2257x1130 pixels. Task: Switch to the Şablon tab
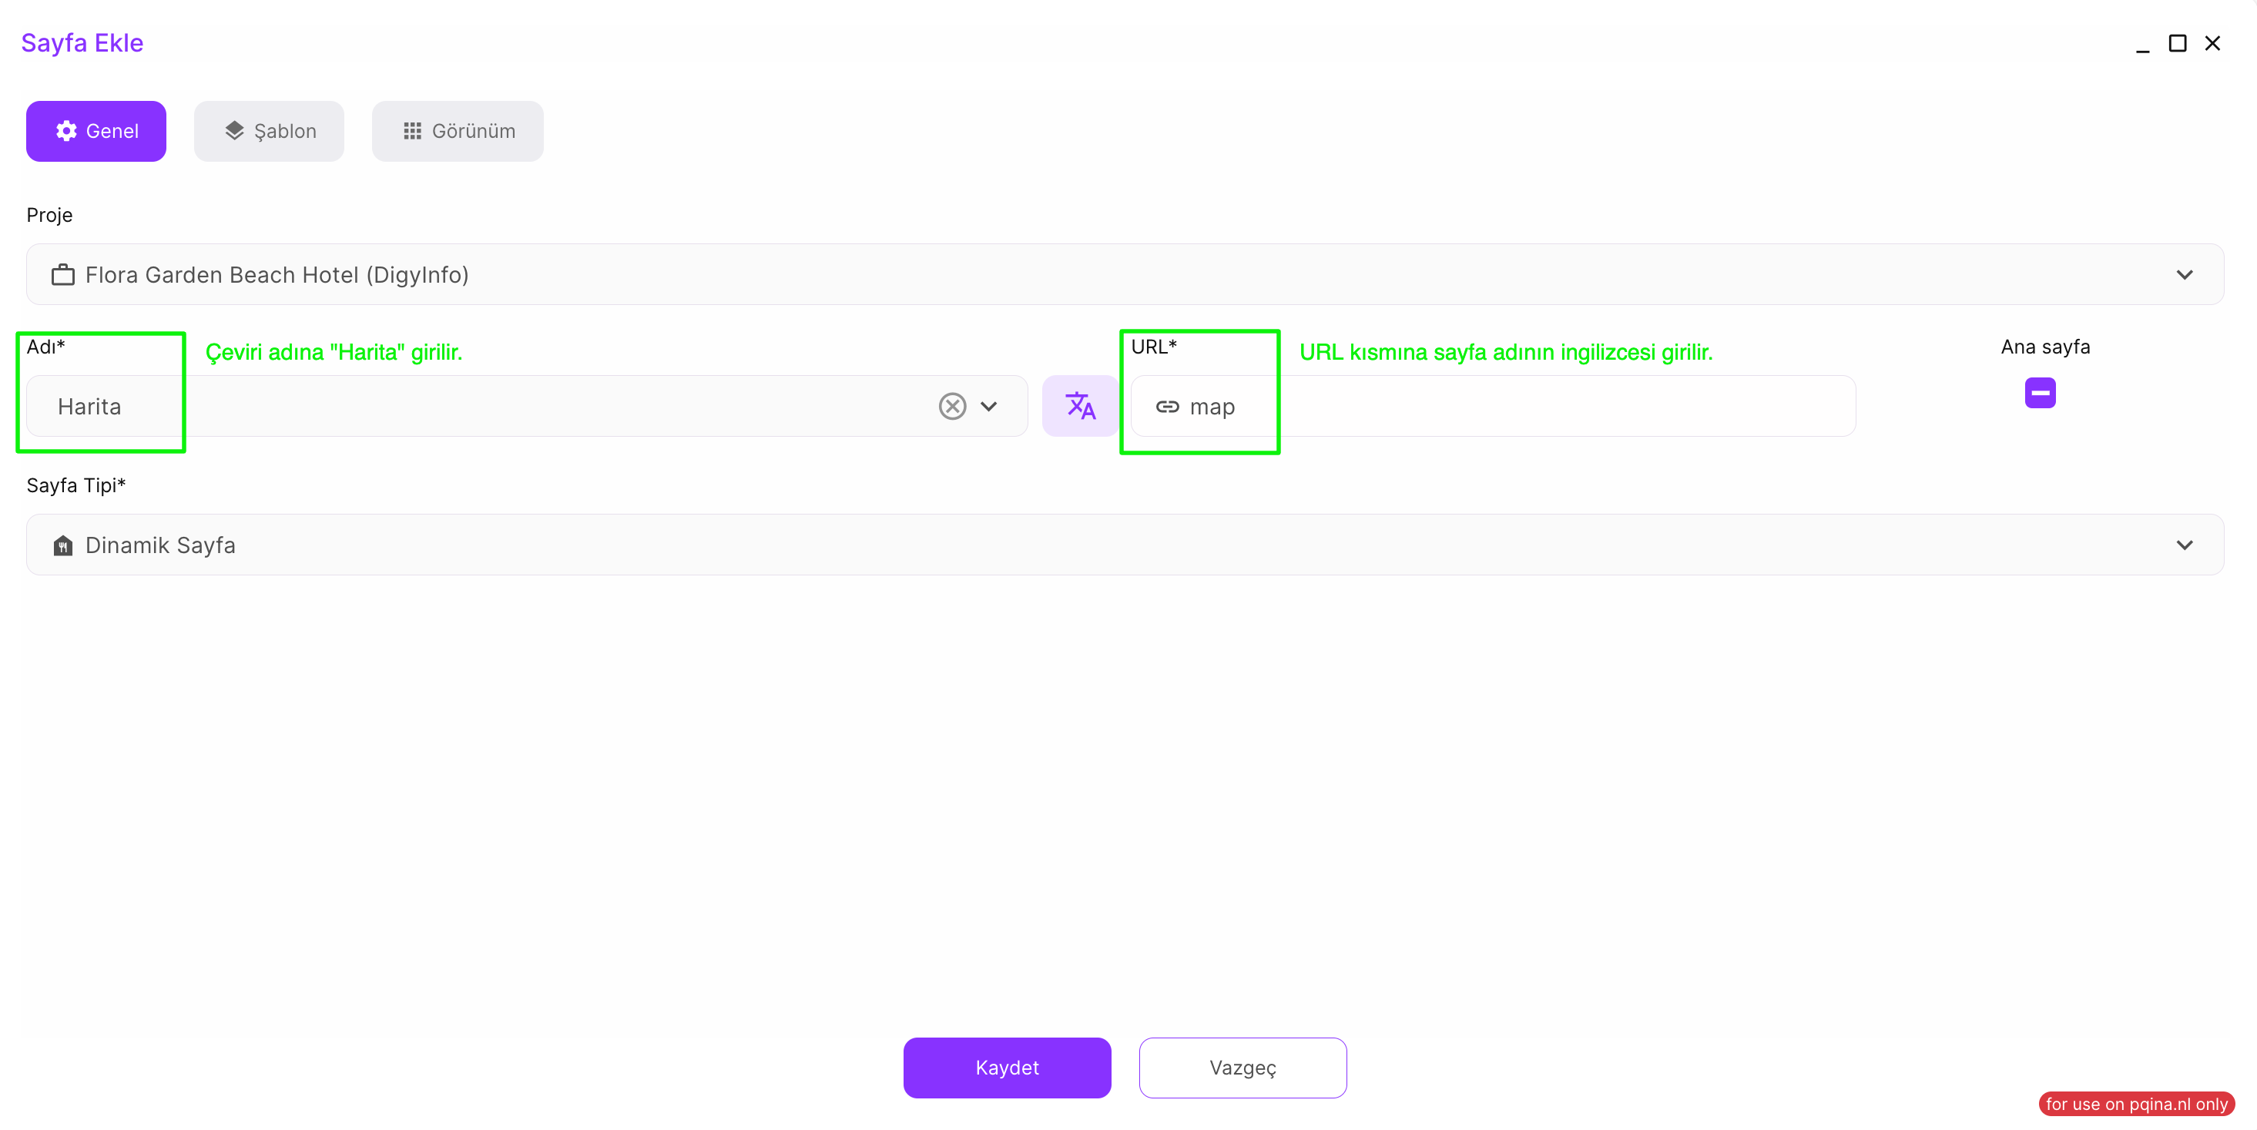(x=269, y=132)
